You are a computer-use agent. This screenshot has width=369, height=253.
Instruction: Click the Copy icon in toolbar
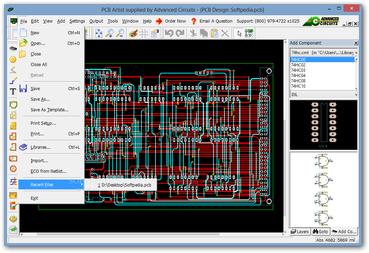tap(204, 33)
